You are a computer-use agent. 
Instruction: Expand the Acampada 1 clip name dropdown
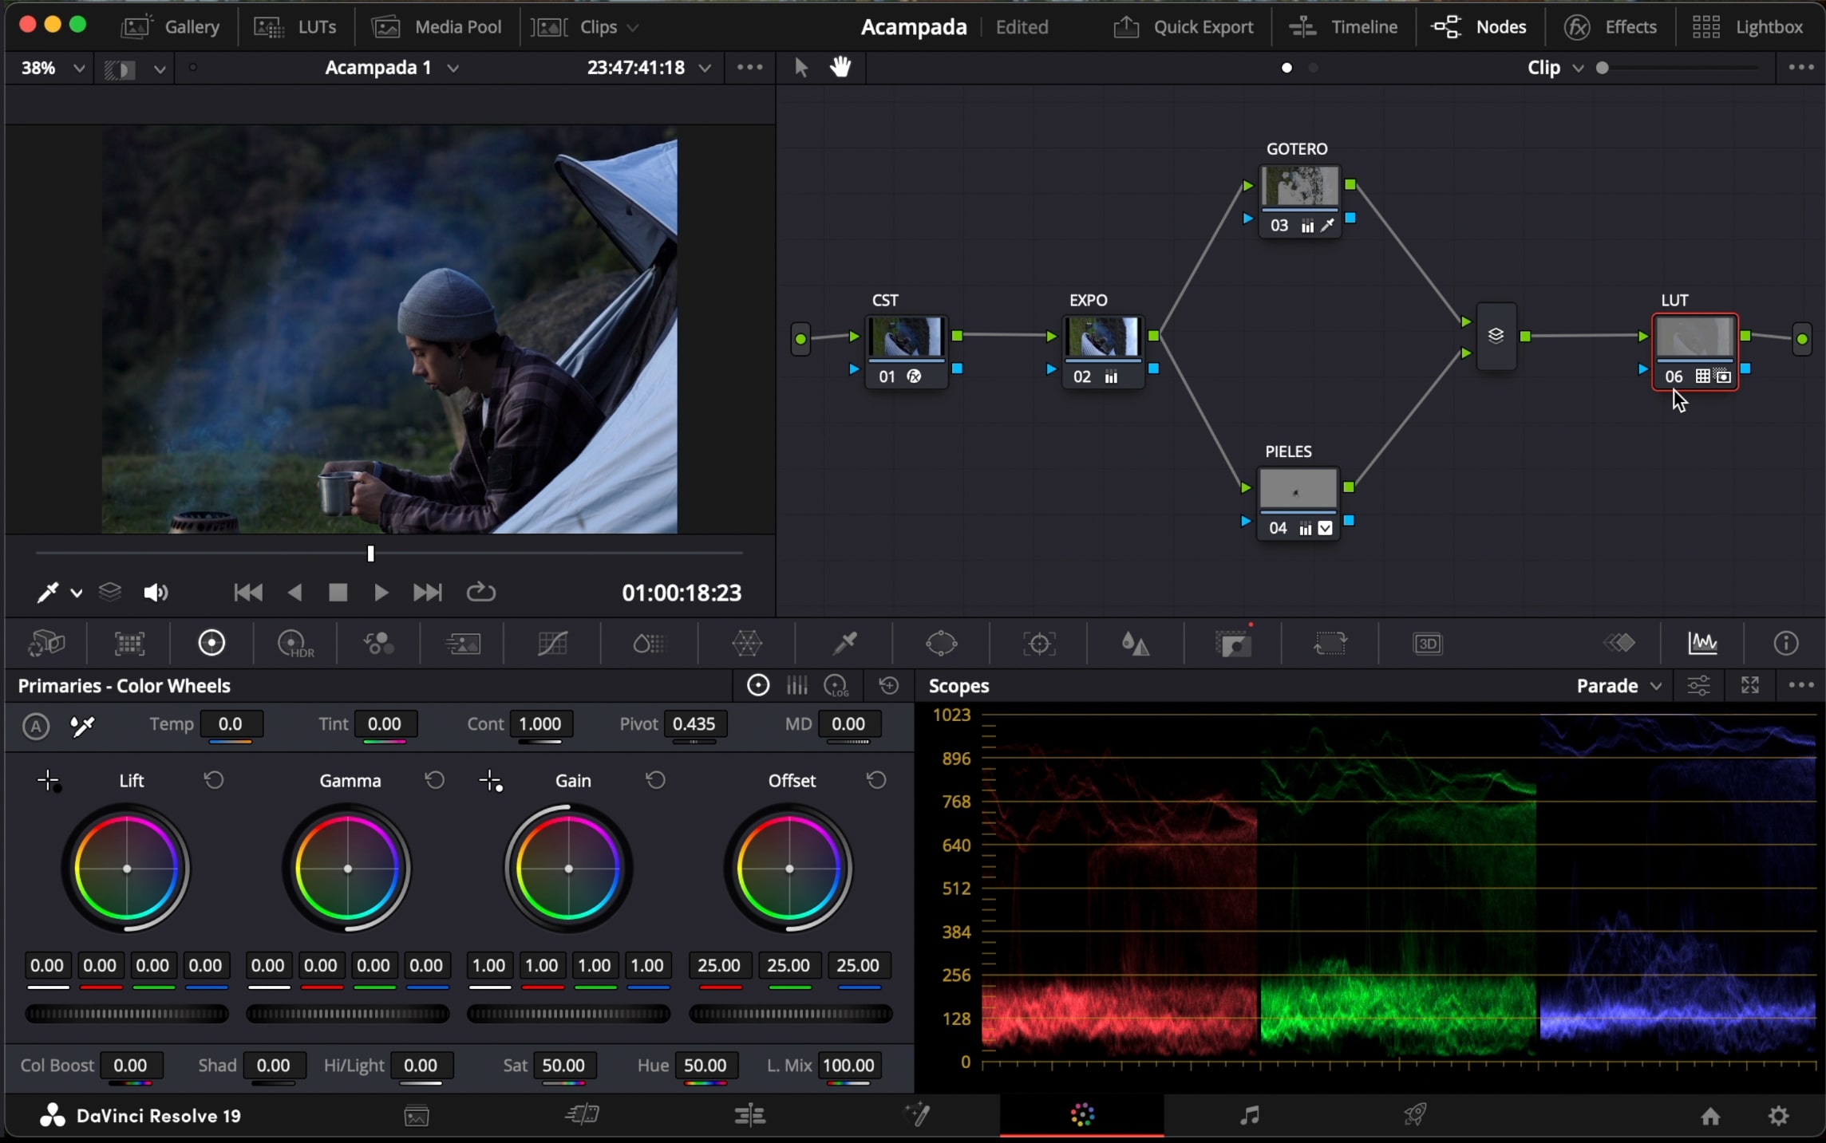click(453, 68)
